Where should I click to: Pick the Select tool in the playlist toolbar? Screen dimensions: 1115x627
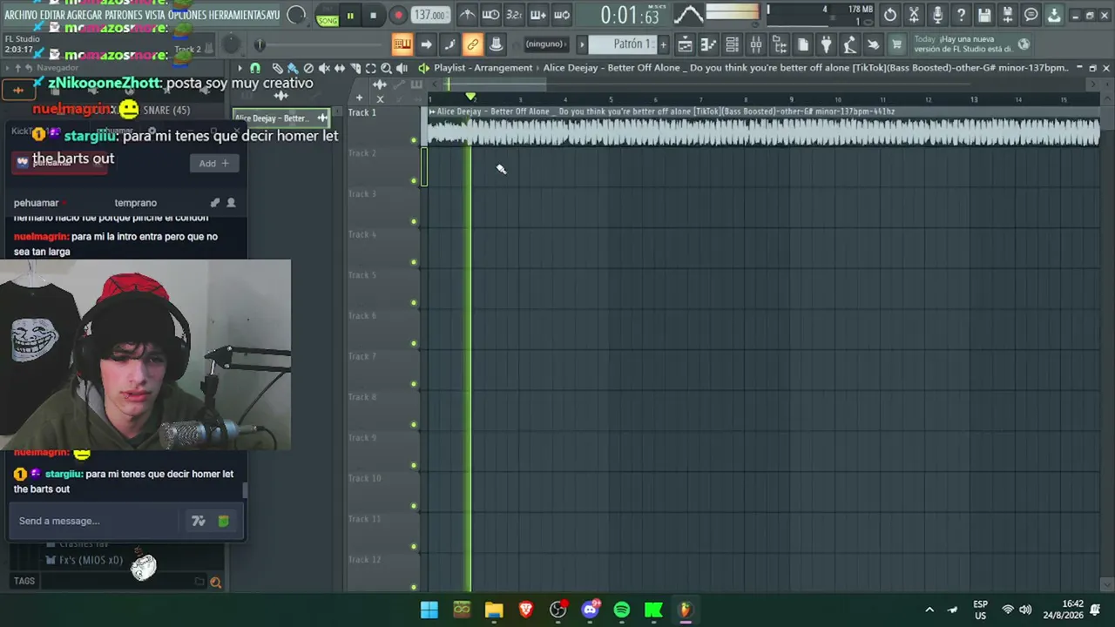(x=371, y=68)
